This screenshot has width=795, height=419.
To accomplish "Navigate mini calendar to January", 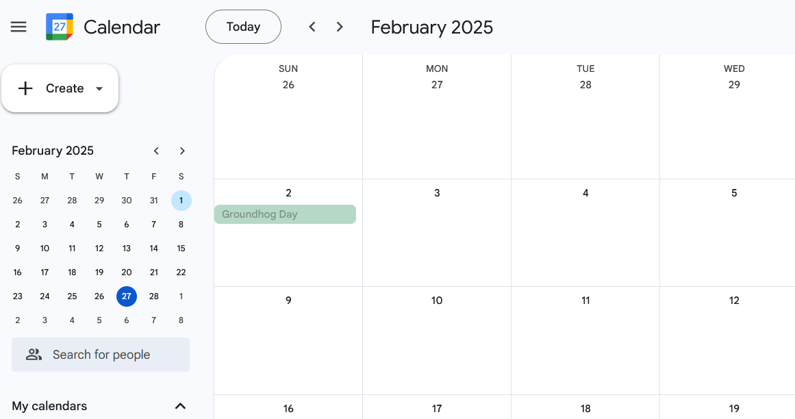I will pyautogui.click(x=156, y=151).
